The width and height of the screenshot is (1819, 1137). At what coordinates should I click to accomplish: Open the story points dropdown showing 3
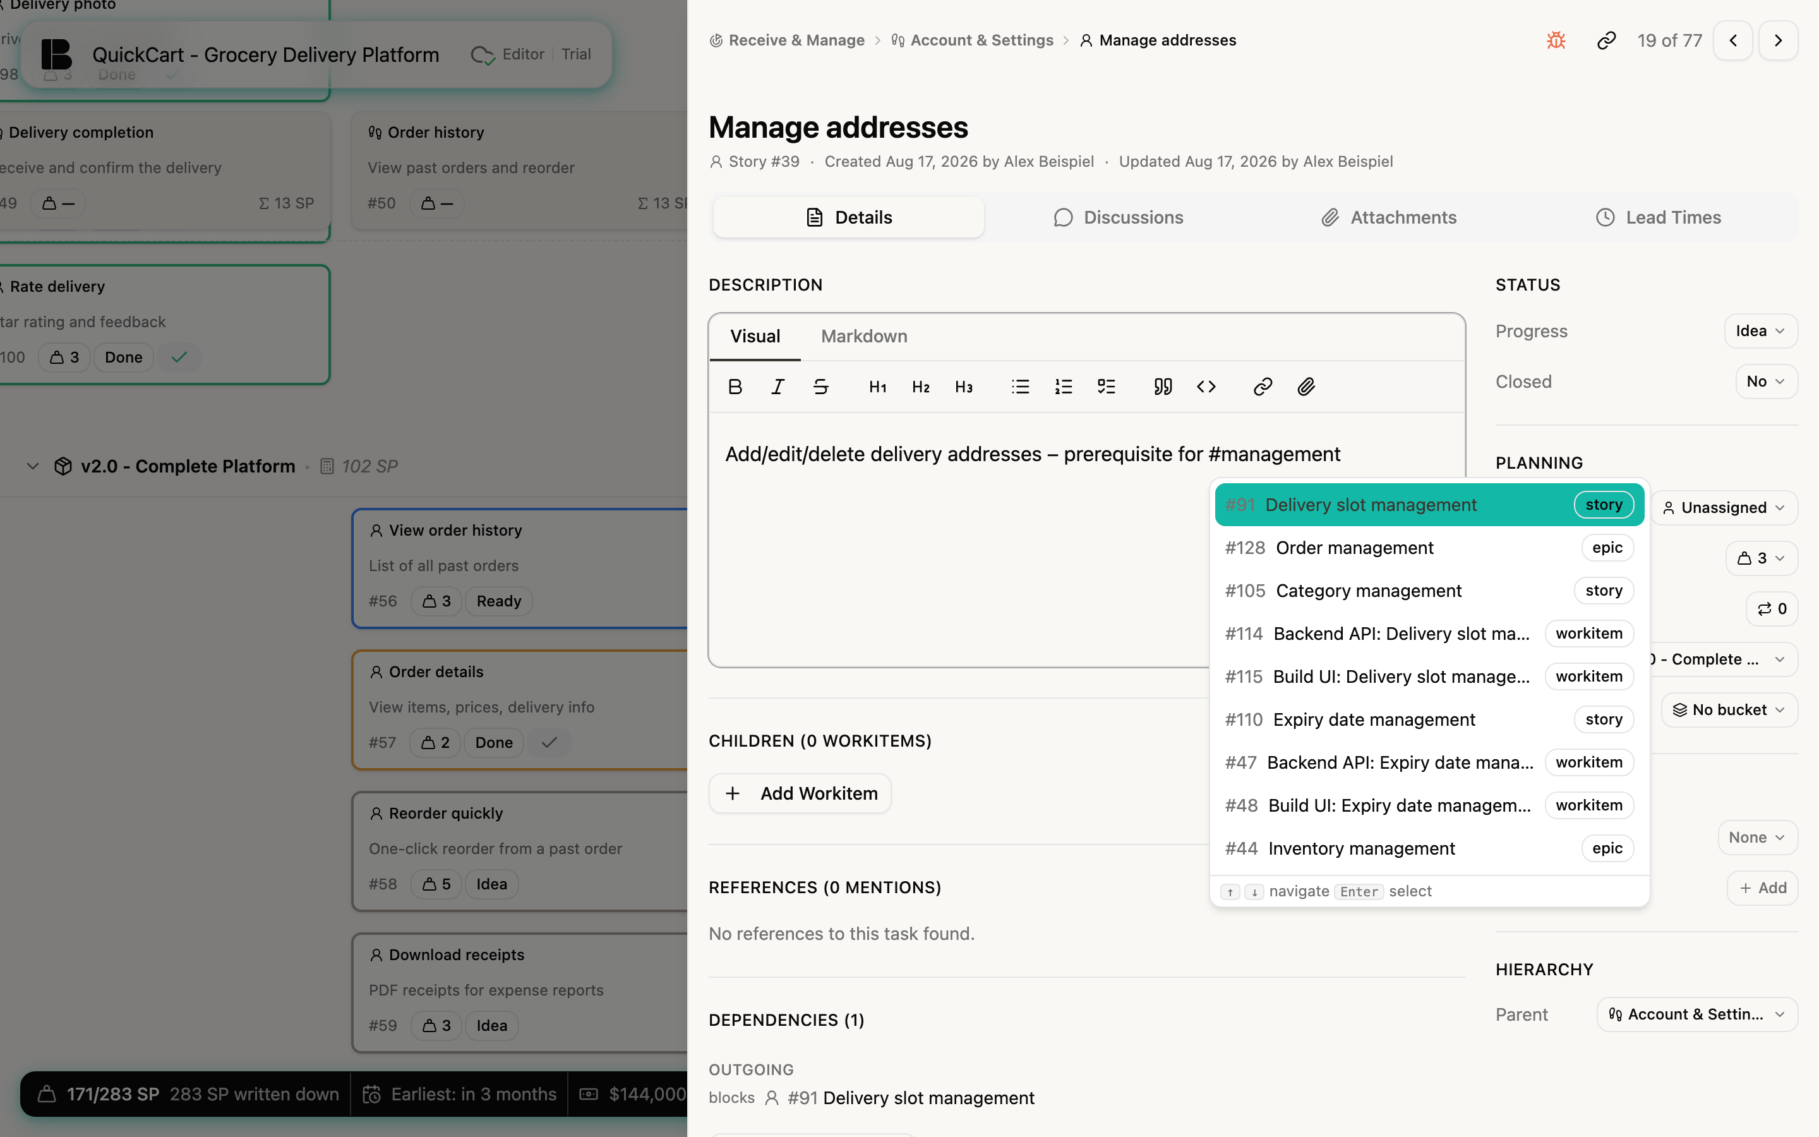(1761, 558)
